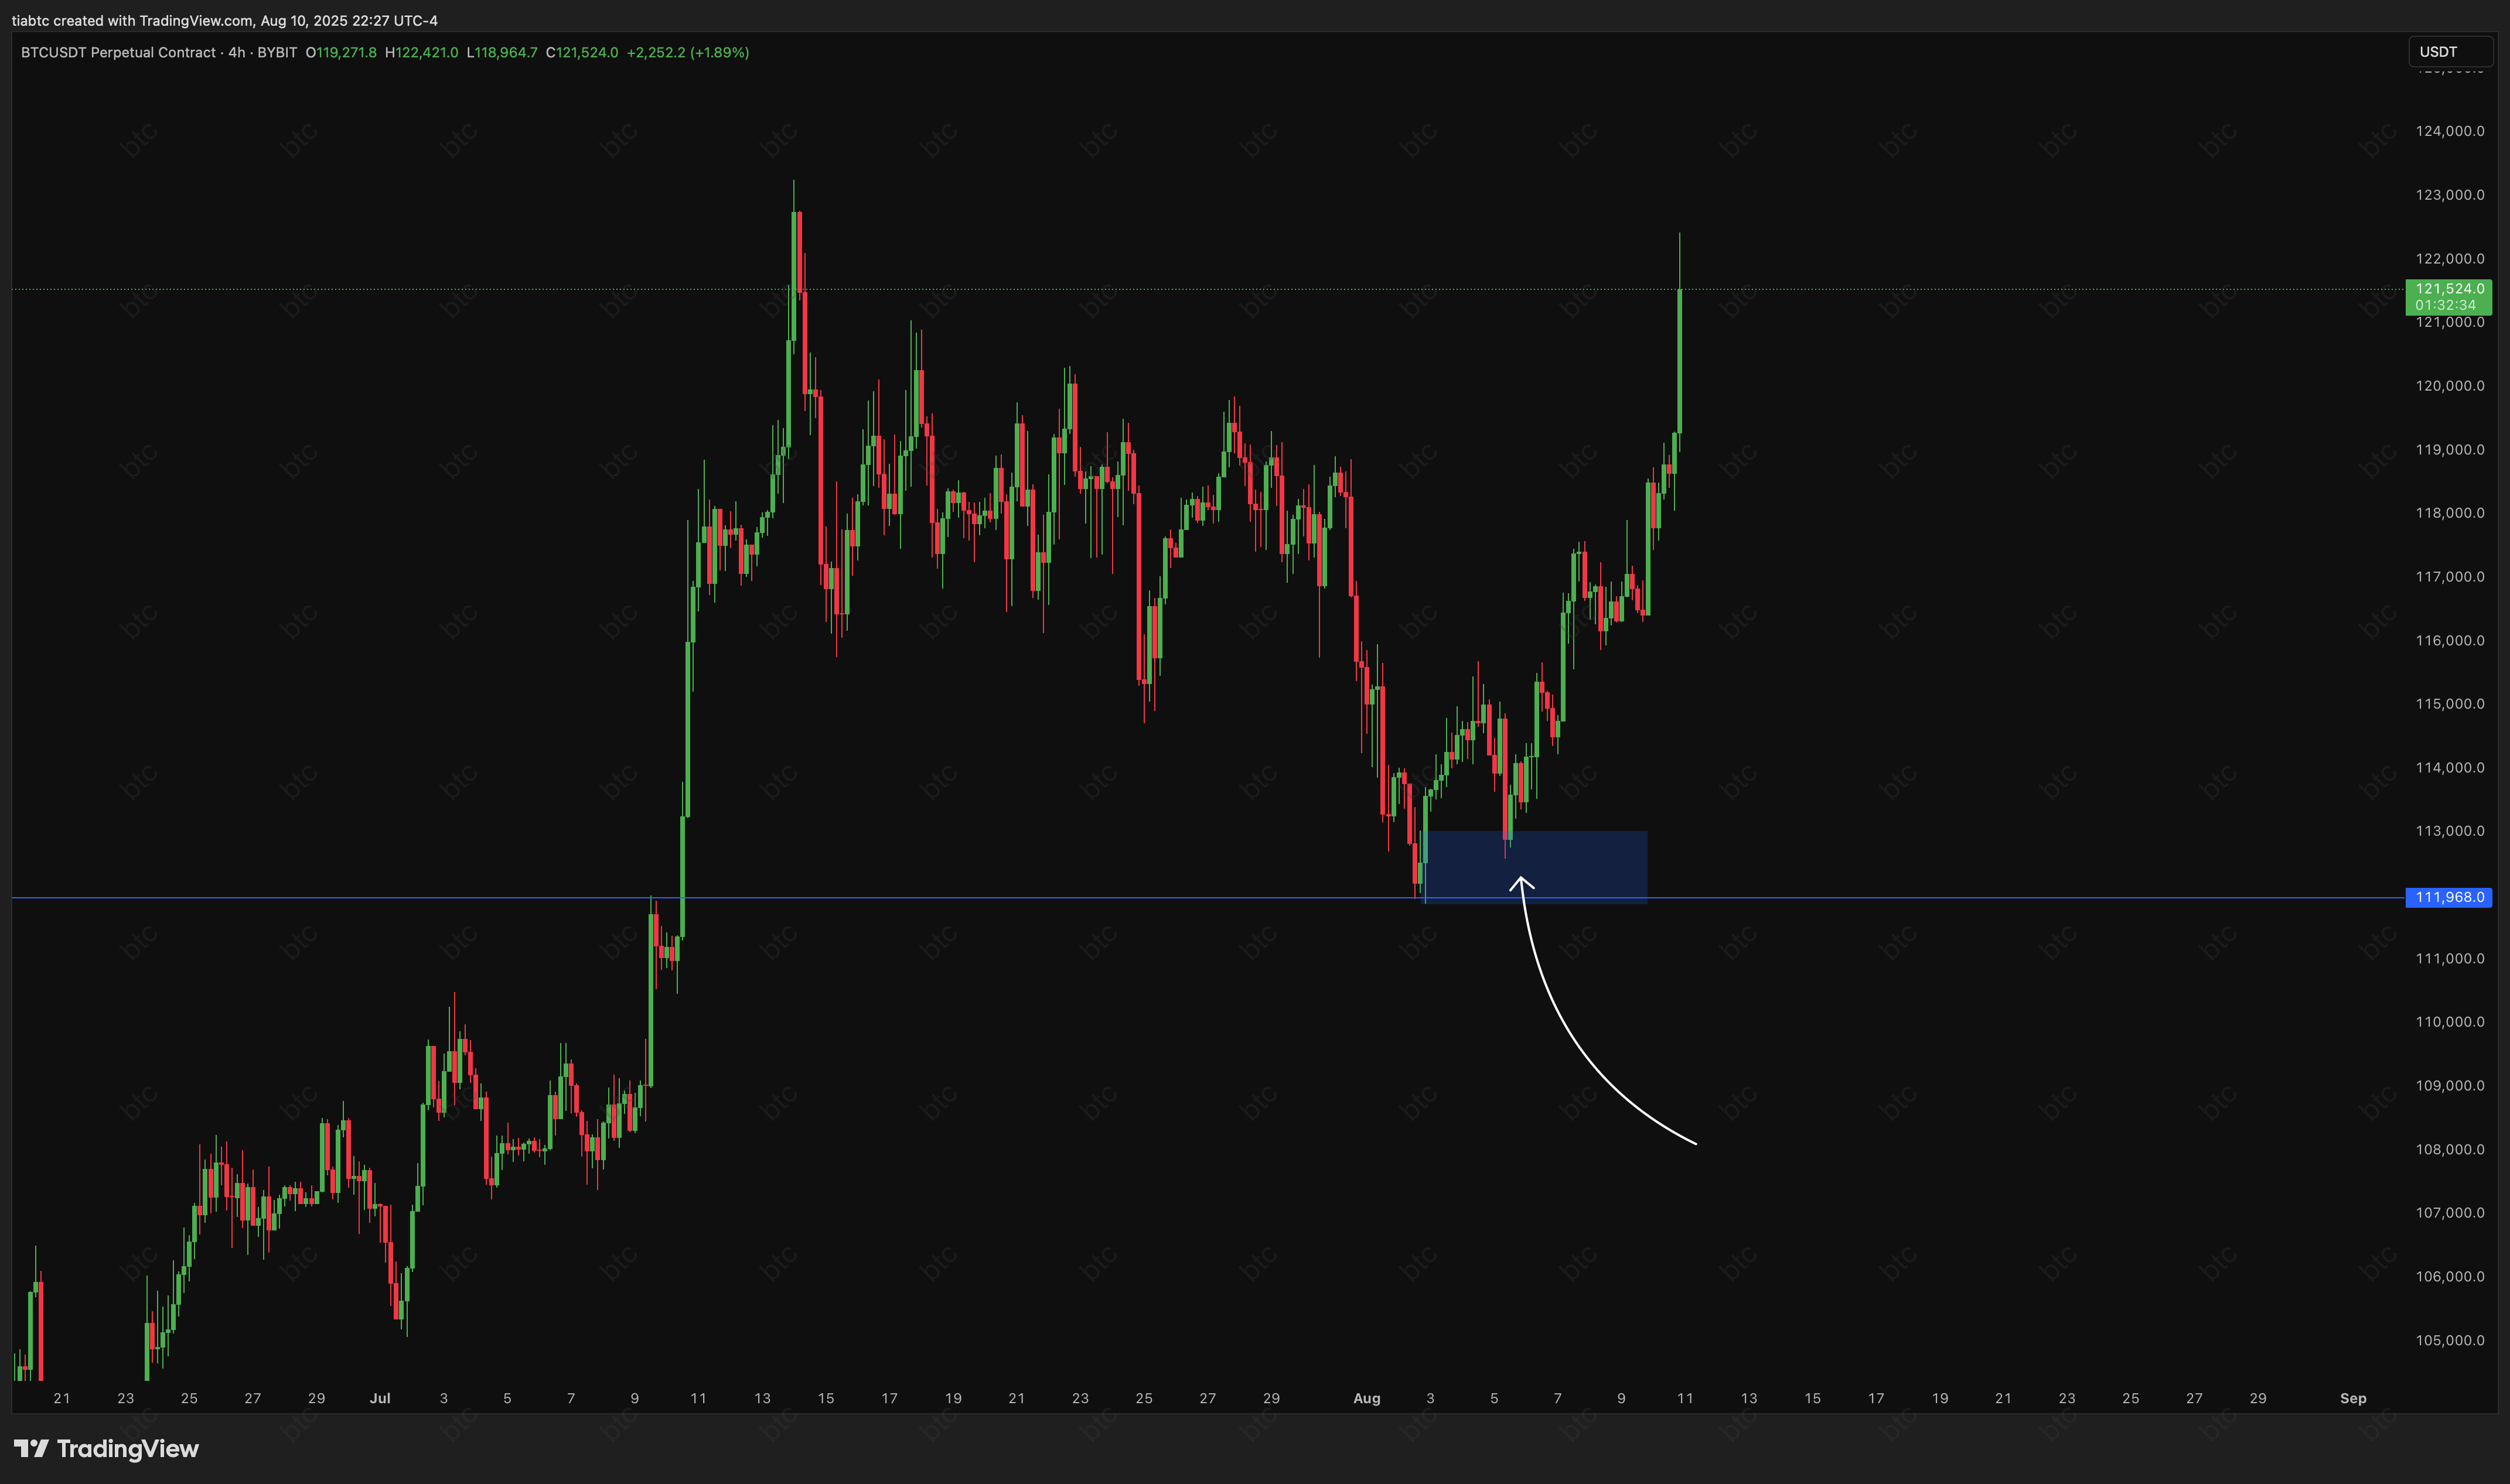Click the Aug label on time axis

(x=1366, y=1398)
